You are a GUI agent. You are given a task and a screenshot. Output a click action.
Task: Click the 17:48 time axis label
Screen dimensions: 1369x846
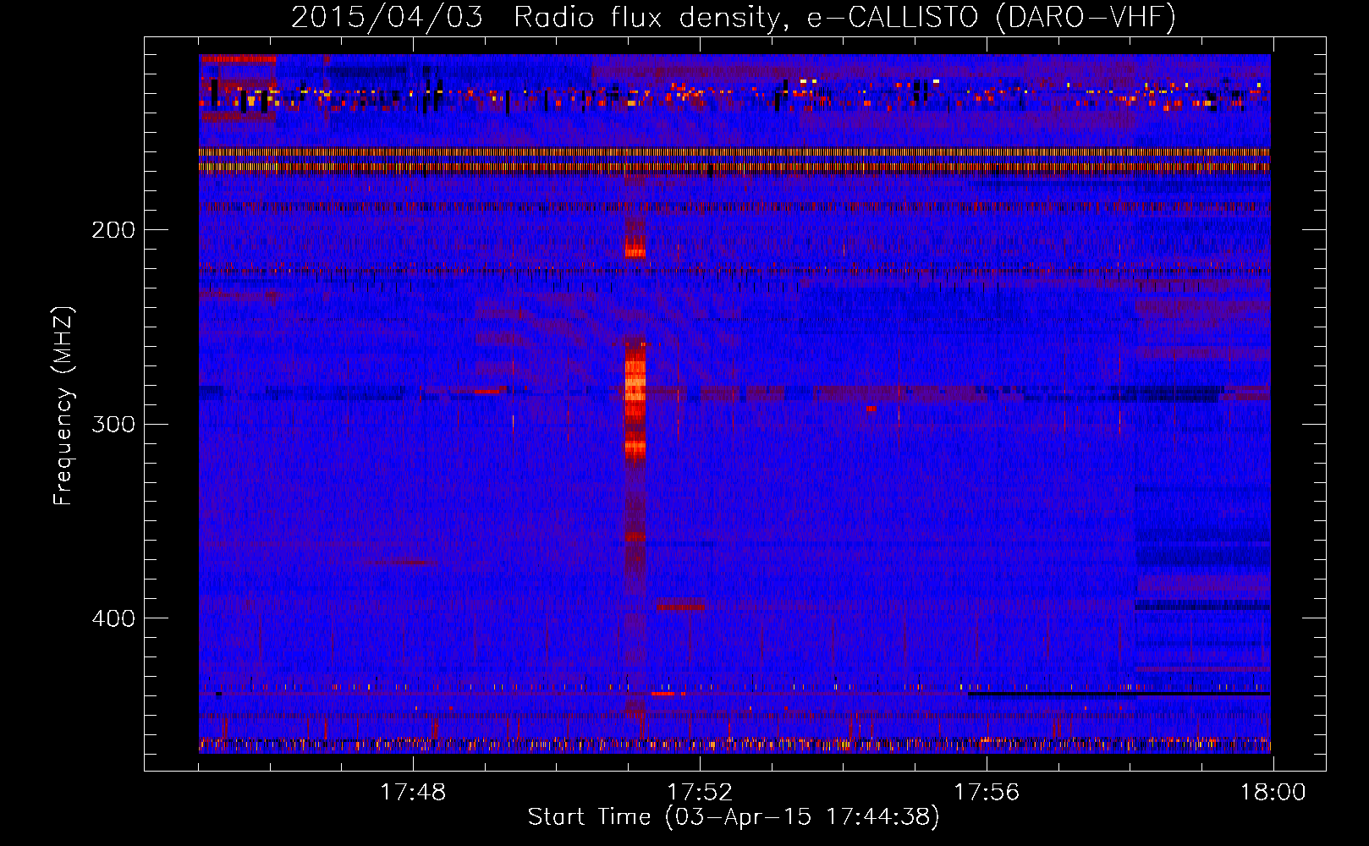[413, 793]
